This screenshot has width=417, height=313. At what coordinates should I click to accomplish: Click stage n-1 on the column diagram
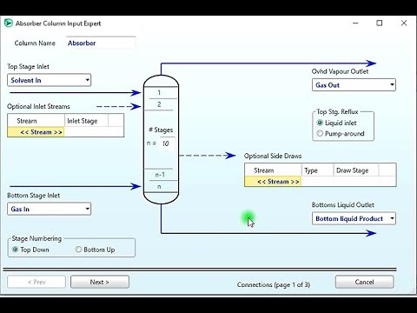tap(161, 175)
